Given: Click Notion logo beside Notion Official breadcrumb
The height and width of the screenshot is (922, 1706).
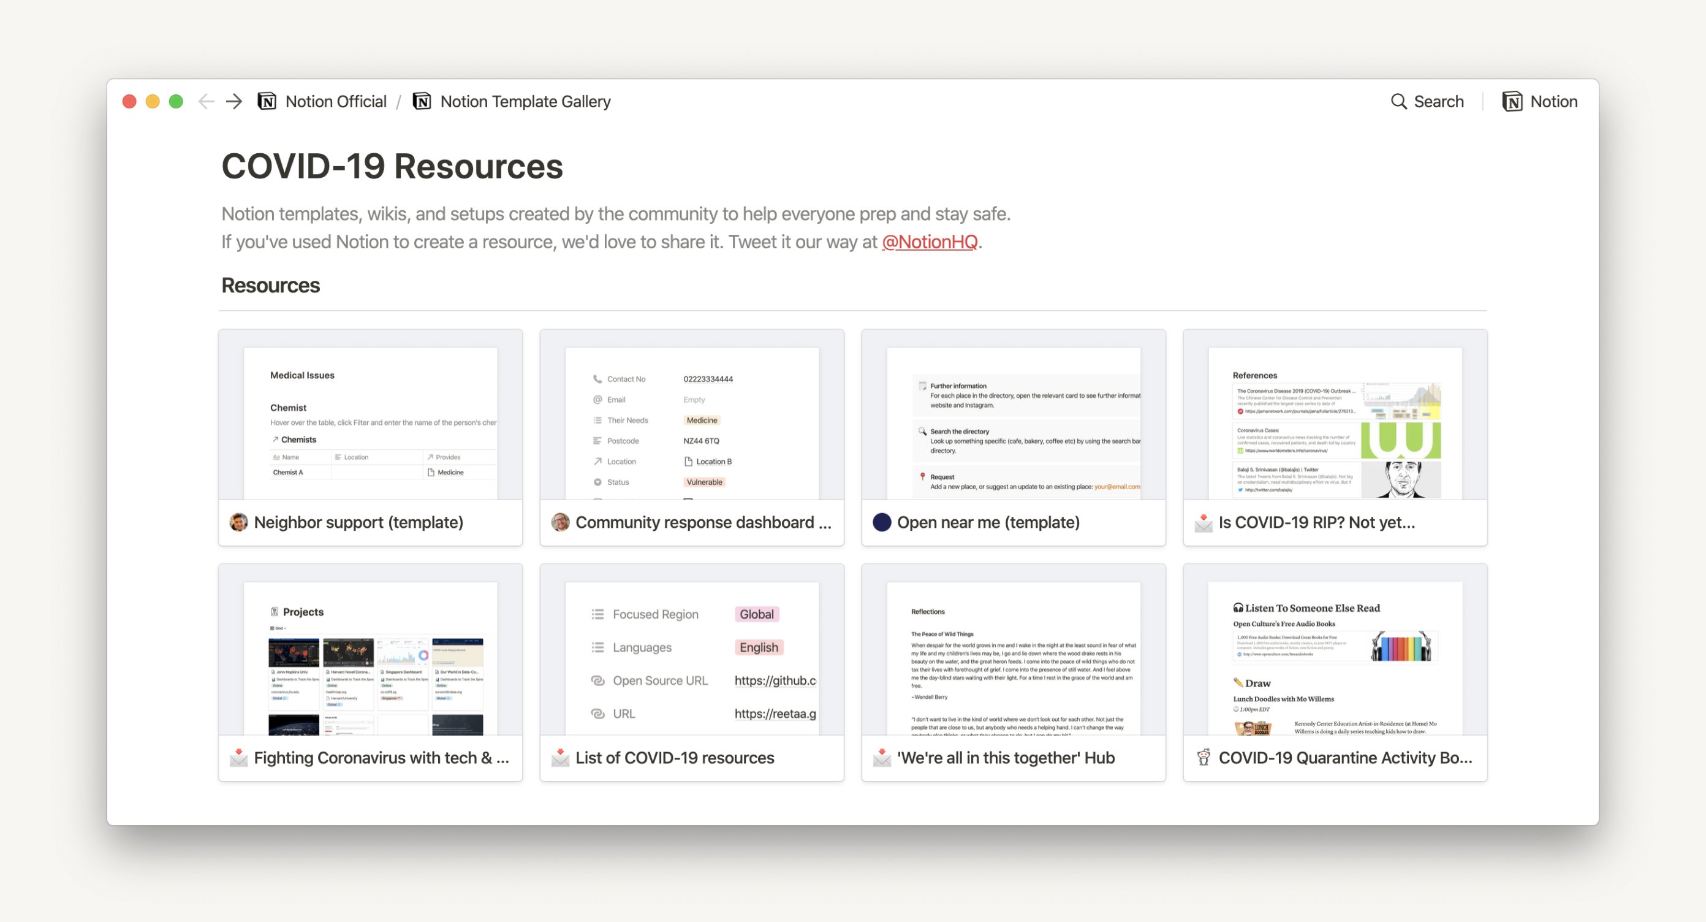Looking at the screenshot, I should [267, 101].
